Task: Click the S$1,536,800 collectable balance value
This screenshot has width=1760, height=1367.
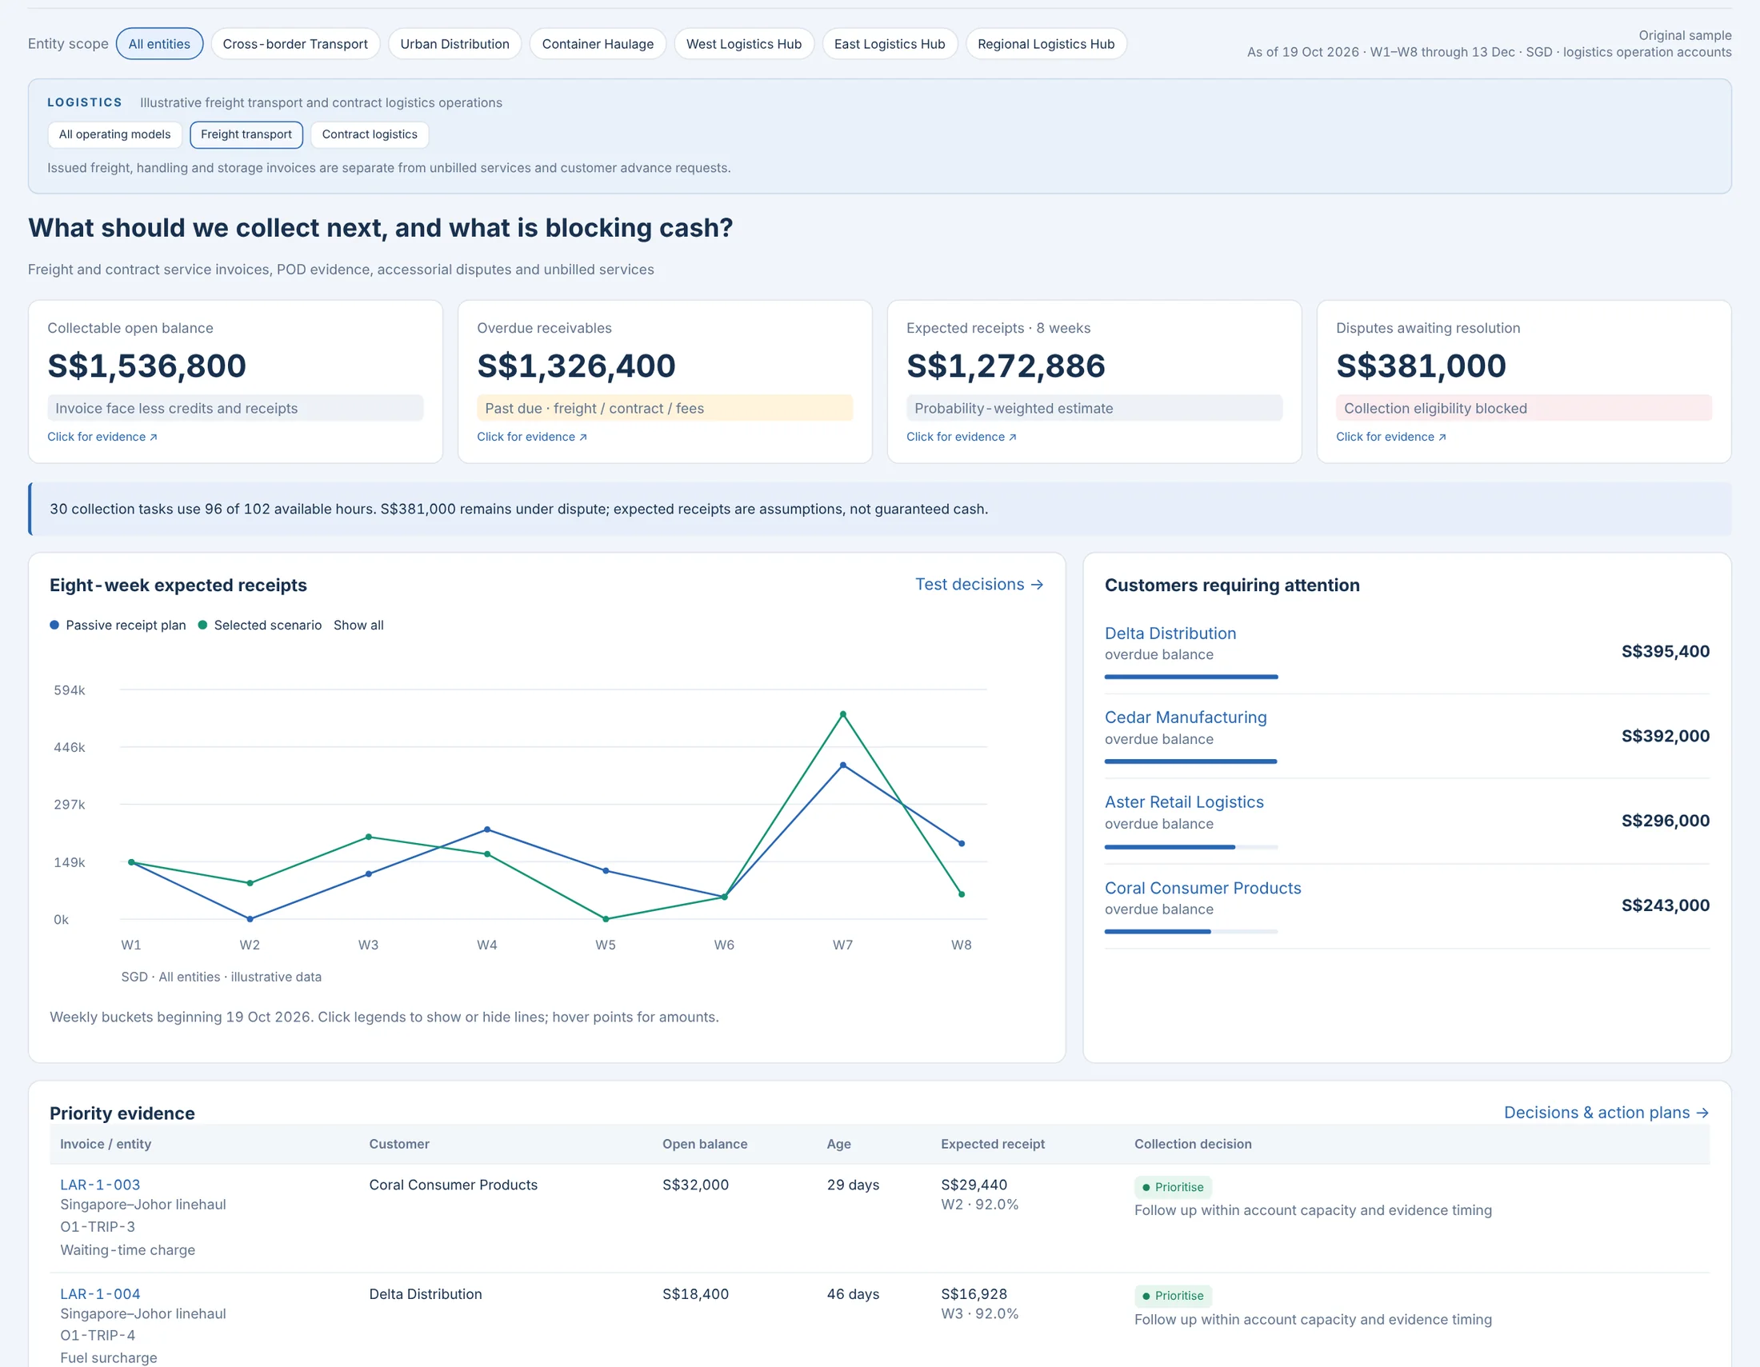Action: tap(146, 366)
